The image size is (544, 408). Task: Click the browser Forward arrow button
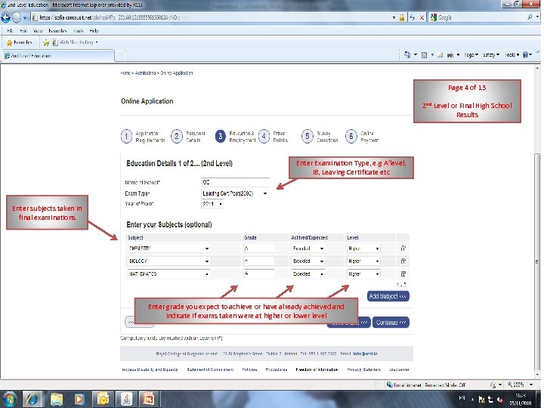click(17, 17)
